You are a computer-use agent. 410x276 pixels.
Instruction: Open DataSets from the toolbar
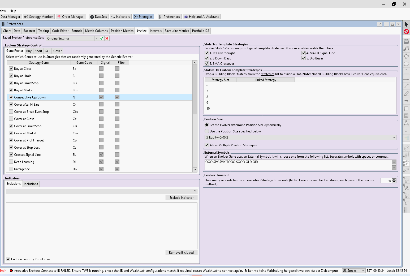(98, 17)
